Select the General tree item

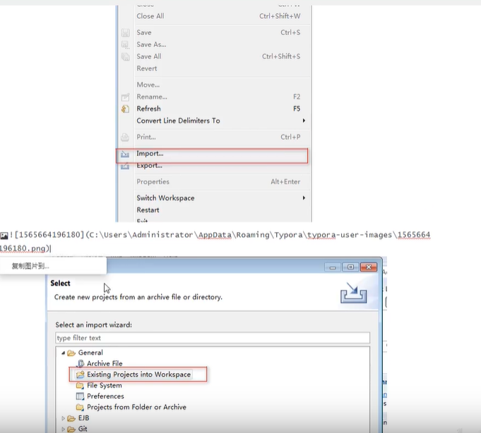(90, 353)
